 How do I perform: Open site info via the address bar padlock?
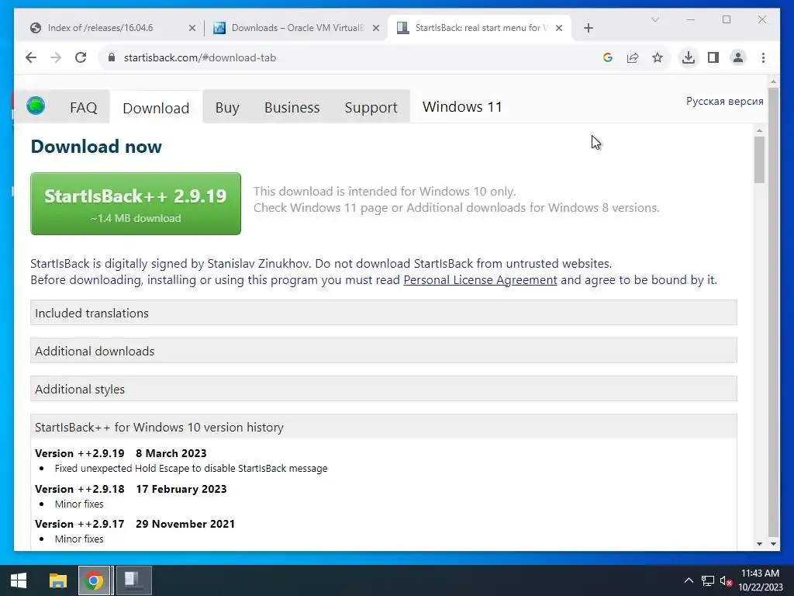click(112, 57)
